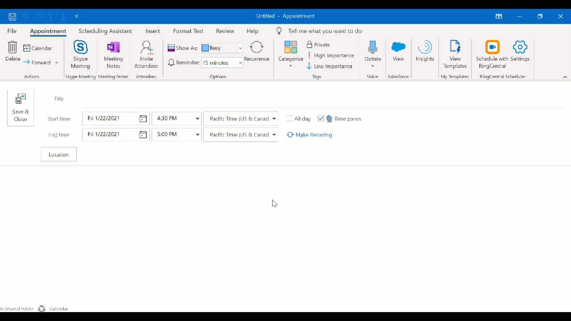571x321 pixels.
Task: Expand the Show As dropdown
Action: click(240, 48)
